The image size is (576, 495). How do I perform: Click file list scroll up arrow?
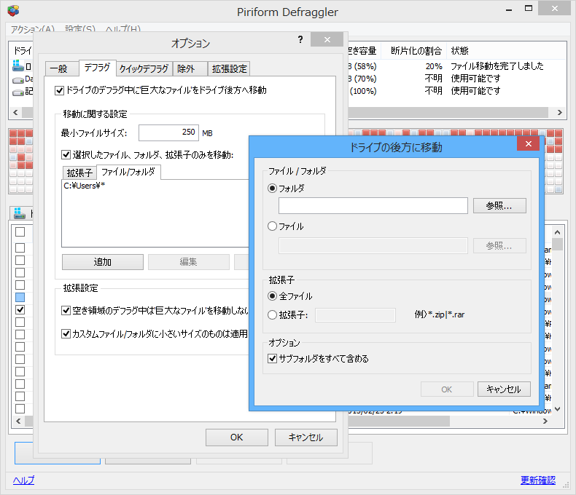pos(557,232)
